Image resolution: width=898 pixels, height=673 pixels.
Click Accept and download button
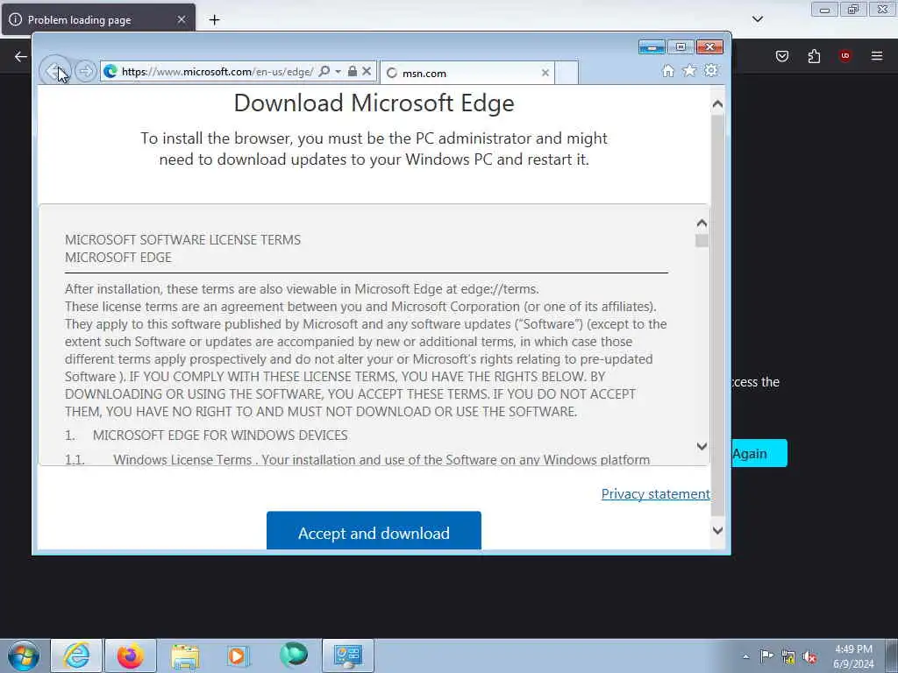pyautogui.click(x=374, y=531)
